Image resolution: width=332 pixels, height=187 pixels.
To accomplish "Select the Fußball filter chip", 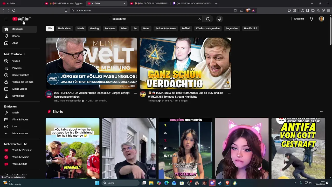I will [x=186, y=28].
